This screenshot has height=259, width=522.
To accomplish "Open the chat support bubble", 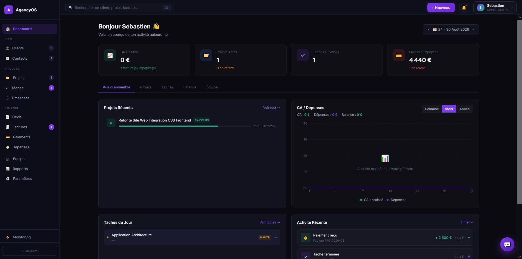I will (507, 244).
